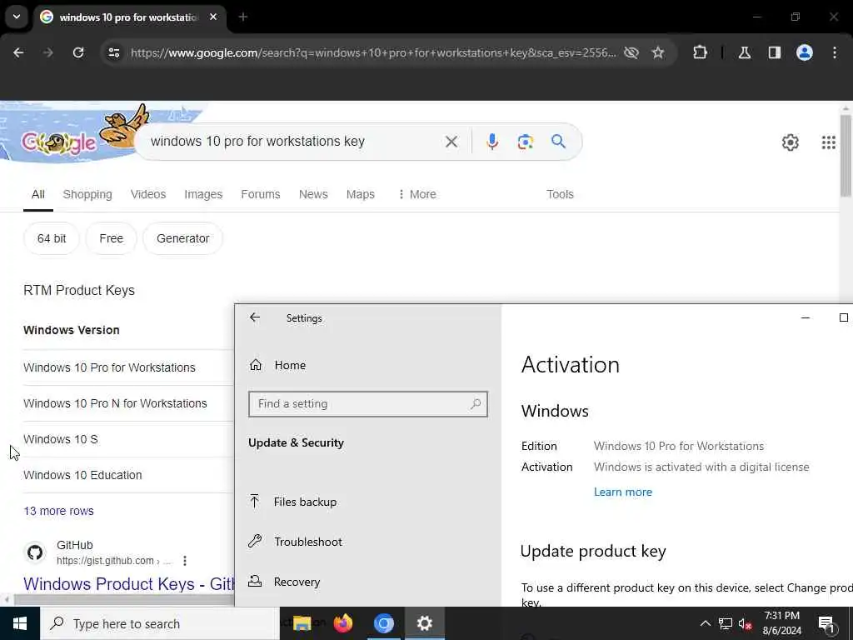The image size is (853, 640).
Task: View site information icon in address bar
Action: [113, 52]
